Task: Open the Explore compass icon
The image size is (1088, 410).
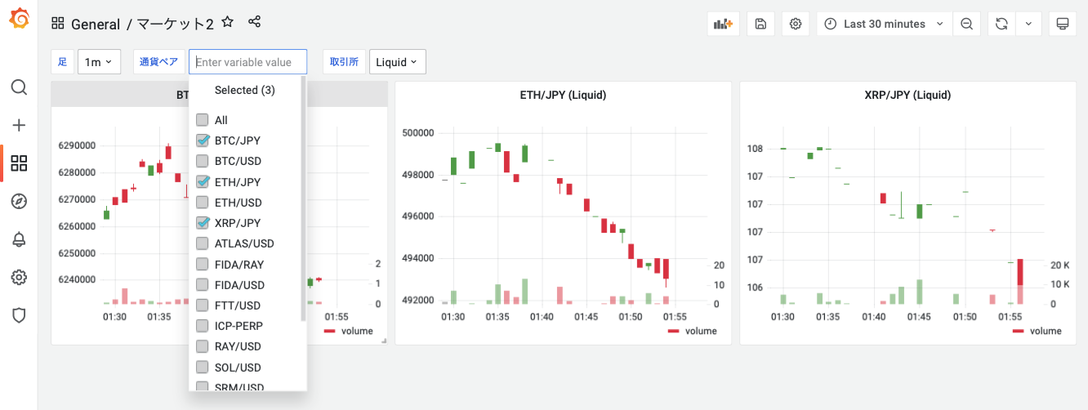Action: (x=19, y=201)
